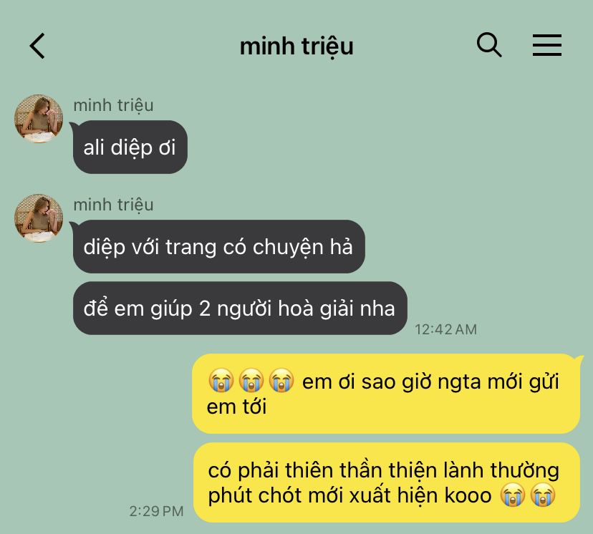The height and width of the screenshot is (534, 593).
Task: Click sender name above "diệp với trang" message
Action: 113,205
